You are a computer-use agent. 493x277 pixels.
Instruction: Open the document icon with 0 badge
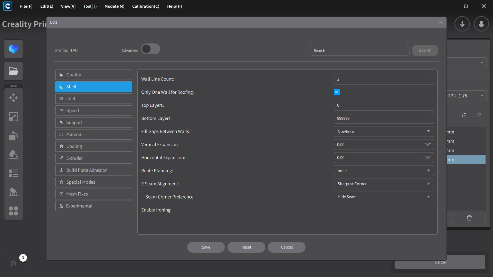click(x=14, y=264)
